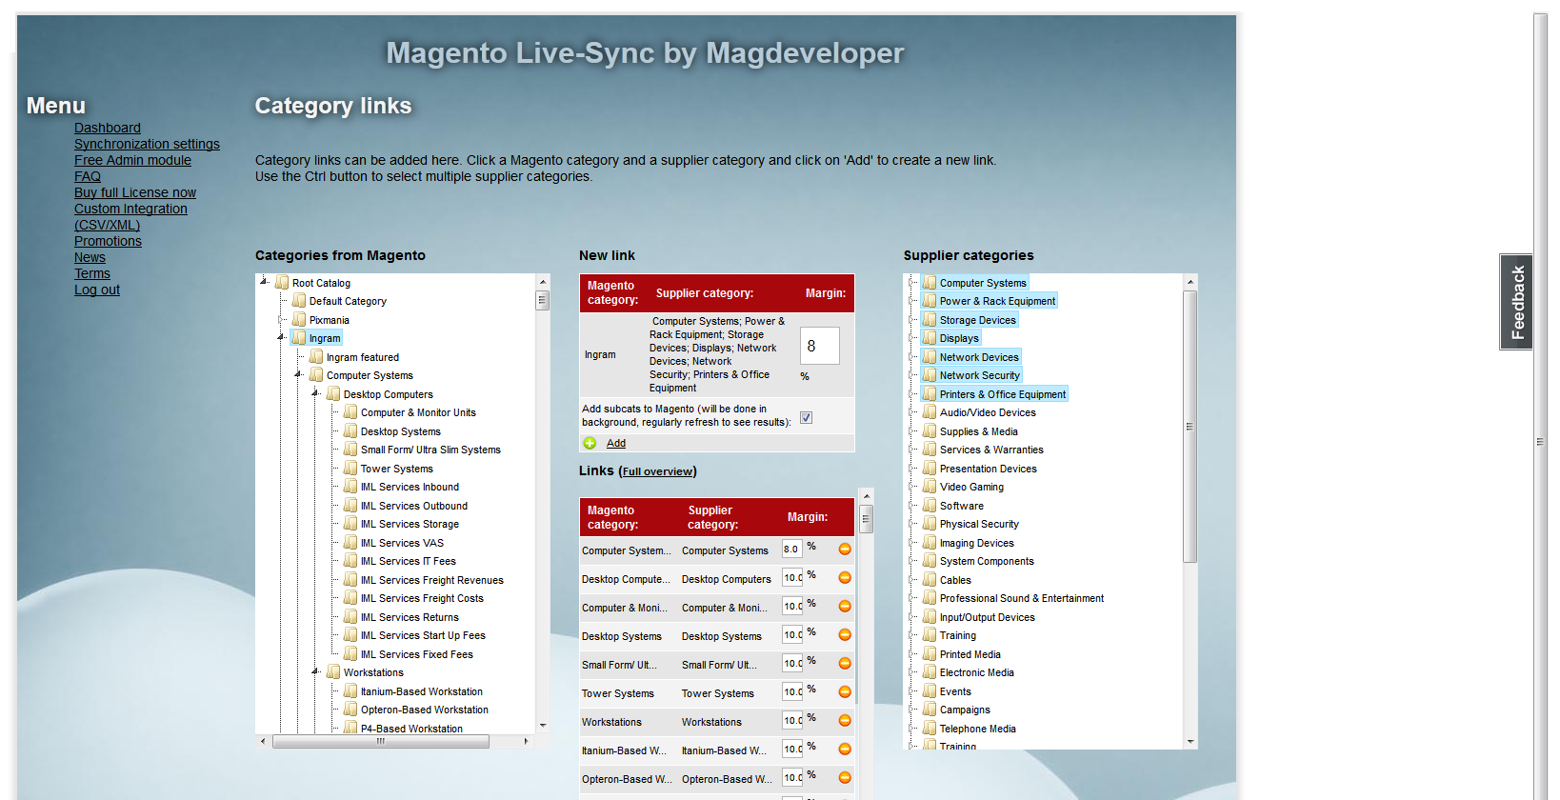Open the Promotions menu item
Viewport: 1560px width, 800px height.
108,241
